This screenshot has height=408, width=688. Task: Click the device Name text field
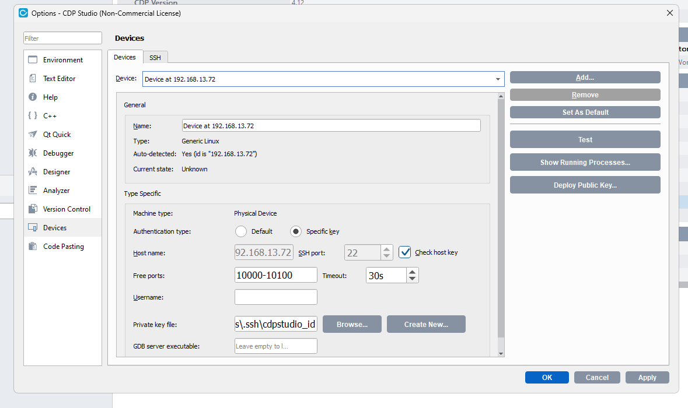pos(331,126)
